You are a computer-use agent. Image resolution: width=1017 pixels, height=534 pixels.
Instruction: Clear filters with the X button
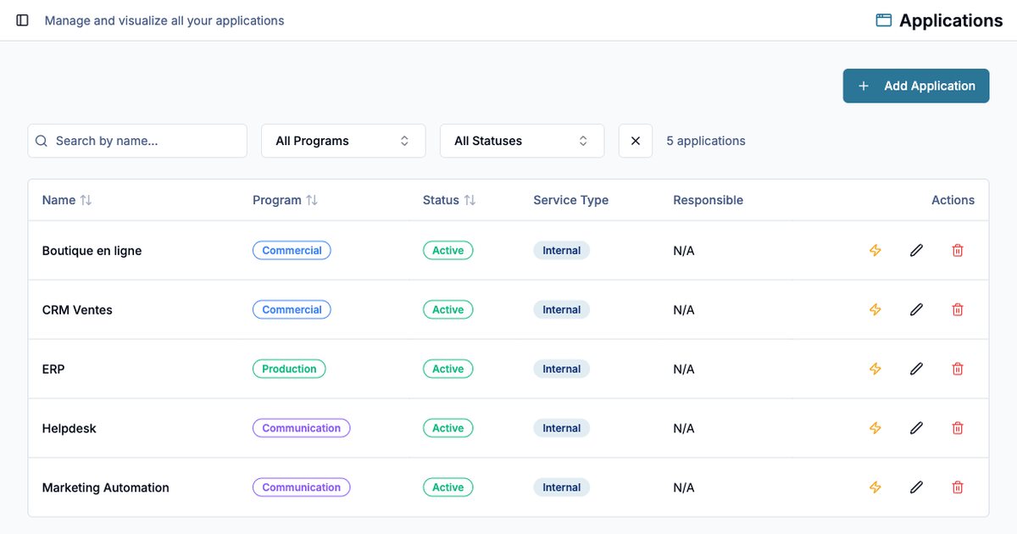(x=636, y=141)
